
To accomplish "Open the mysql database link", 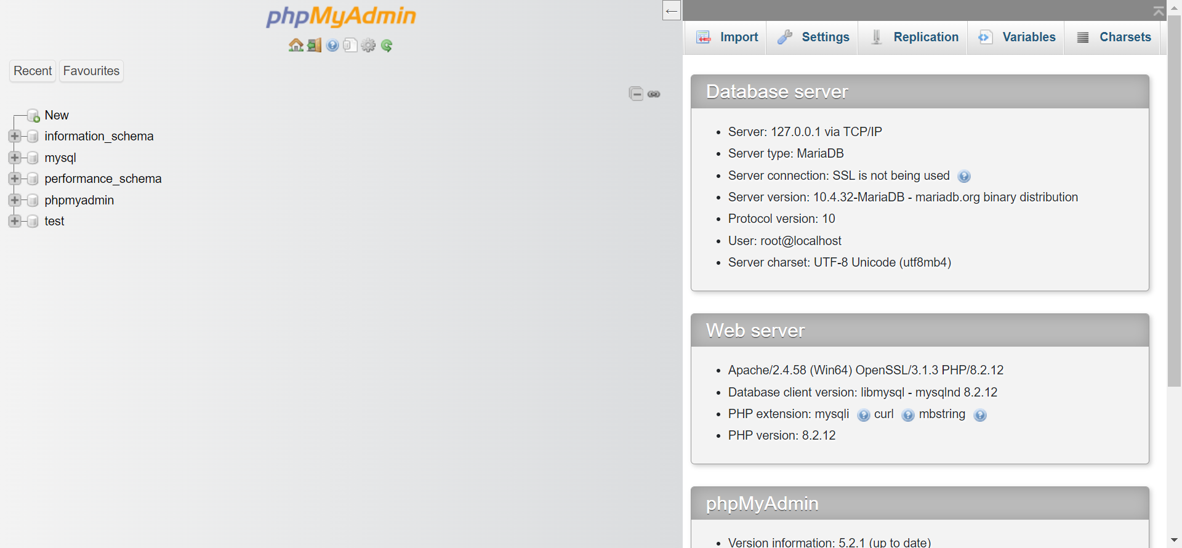I will pos(60,158).
